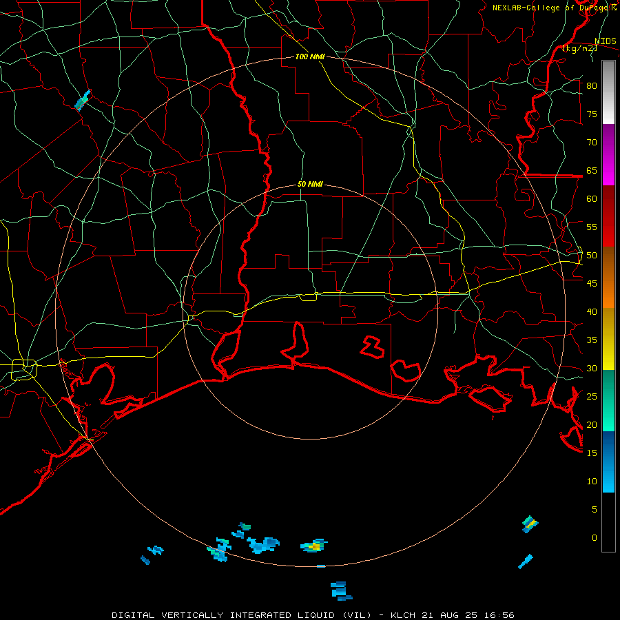This screenshot has width=620, height=620.
Task: Click the 50 value on the VIL scale
Action: point(592,256)
